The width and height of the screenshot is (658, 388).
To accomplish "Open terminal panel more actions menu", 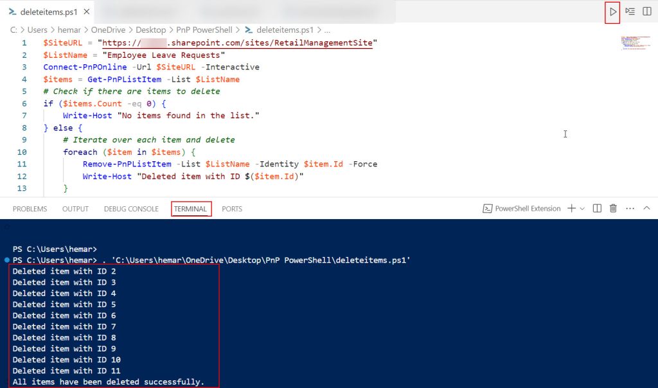I will (630, 209).
